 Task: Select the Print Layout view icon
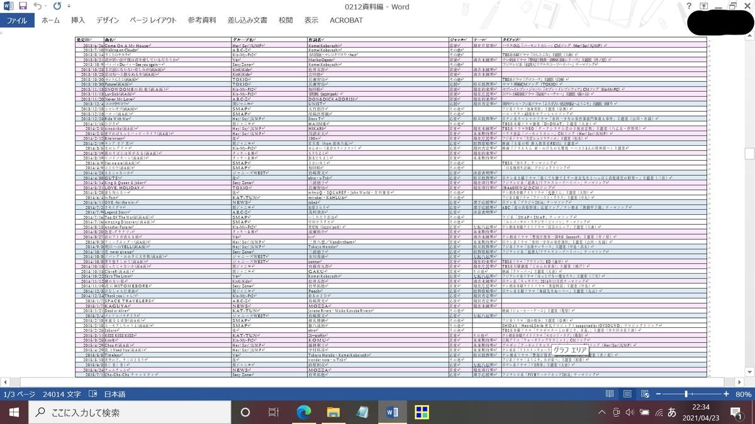tap(627, 394)
